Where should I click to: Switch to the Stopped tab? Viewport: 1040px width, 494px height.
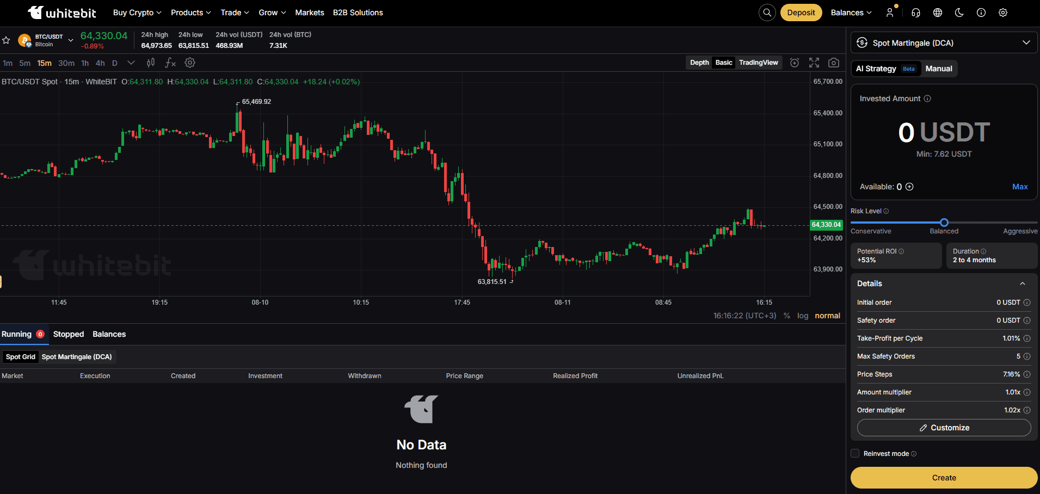pos(69,334)
